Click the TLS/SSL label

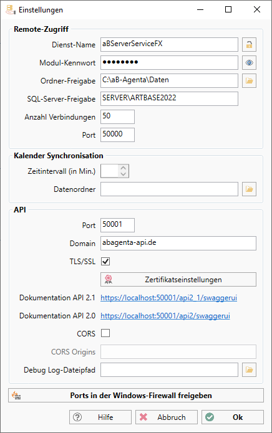coord(82,261)
